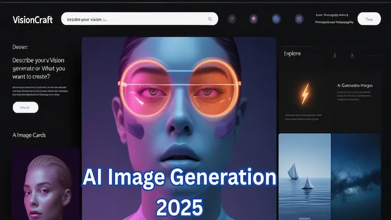Click the square purple header icon

299,19
